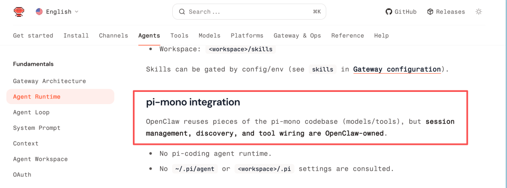Image resolution: width=507 pixels, height=188 pixels.
Task: Select Agent Loop in the sidebar
Action: coord(31,113)
